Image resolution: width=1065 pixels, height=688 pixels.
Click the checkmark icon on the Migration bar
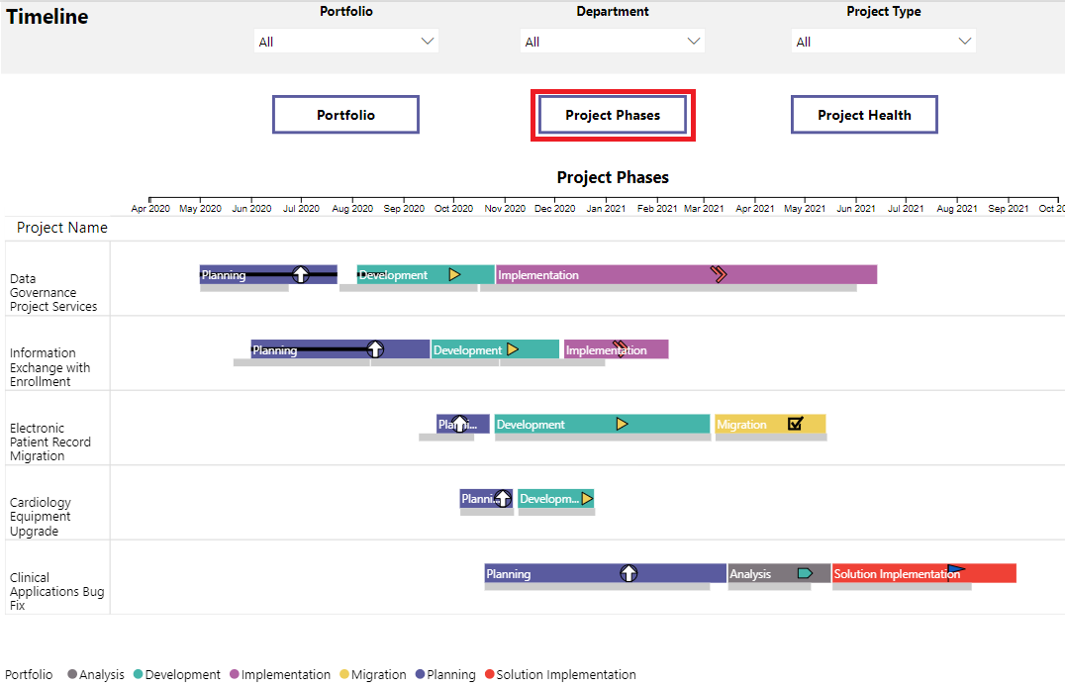(794, 424)
